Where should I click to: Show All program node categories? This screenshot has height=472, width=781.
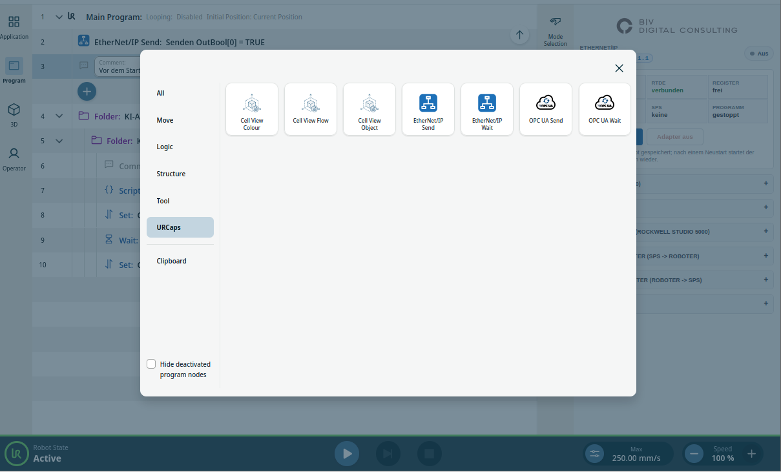pyautogui.click(x=180, y=93)
